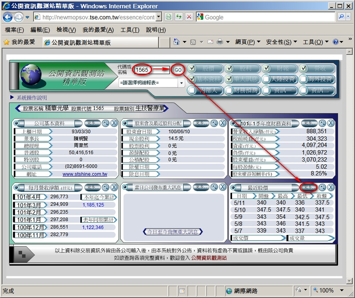This screenshot has height=298, width=355.
Task: Click 更多 button in 公司基本資料 panel
Action: [93, 123]
